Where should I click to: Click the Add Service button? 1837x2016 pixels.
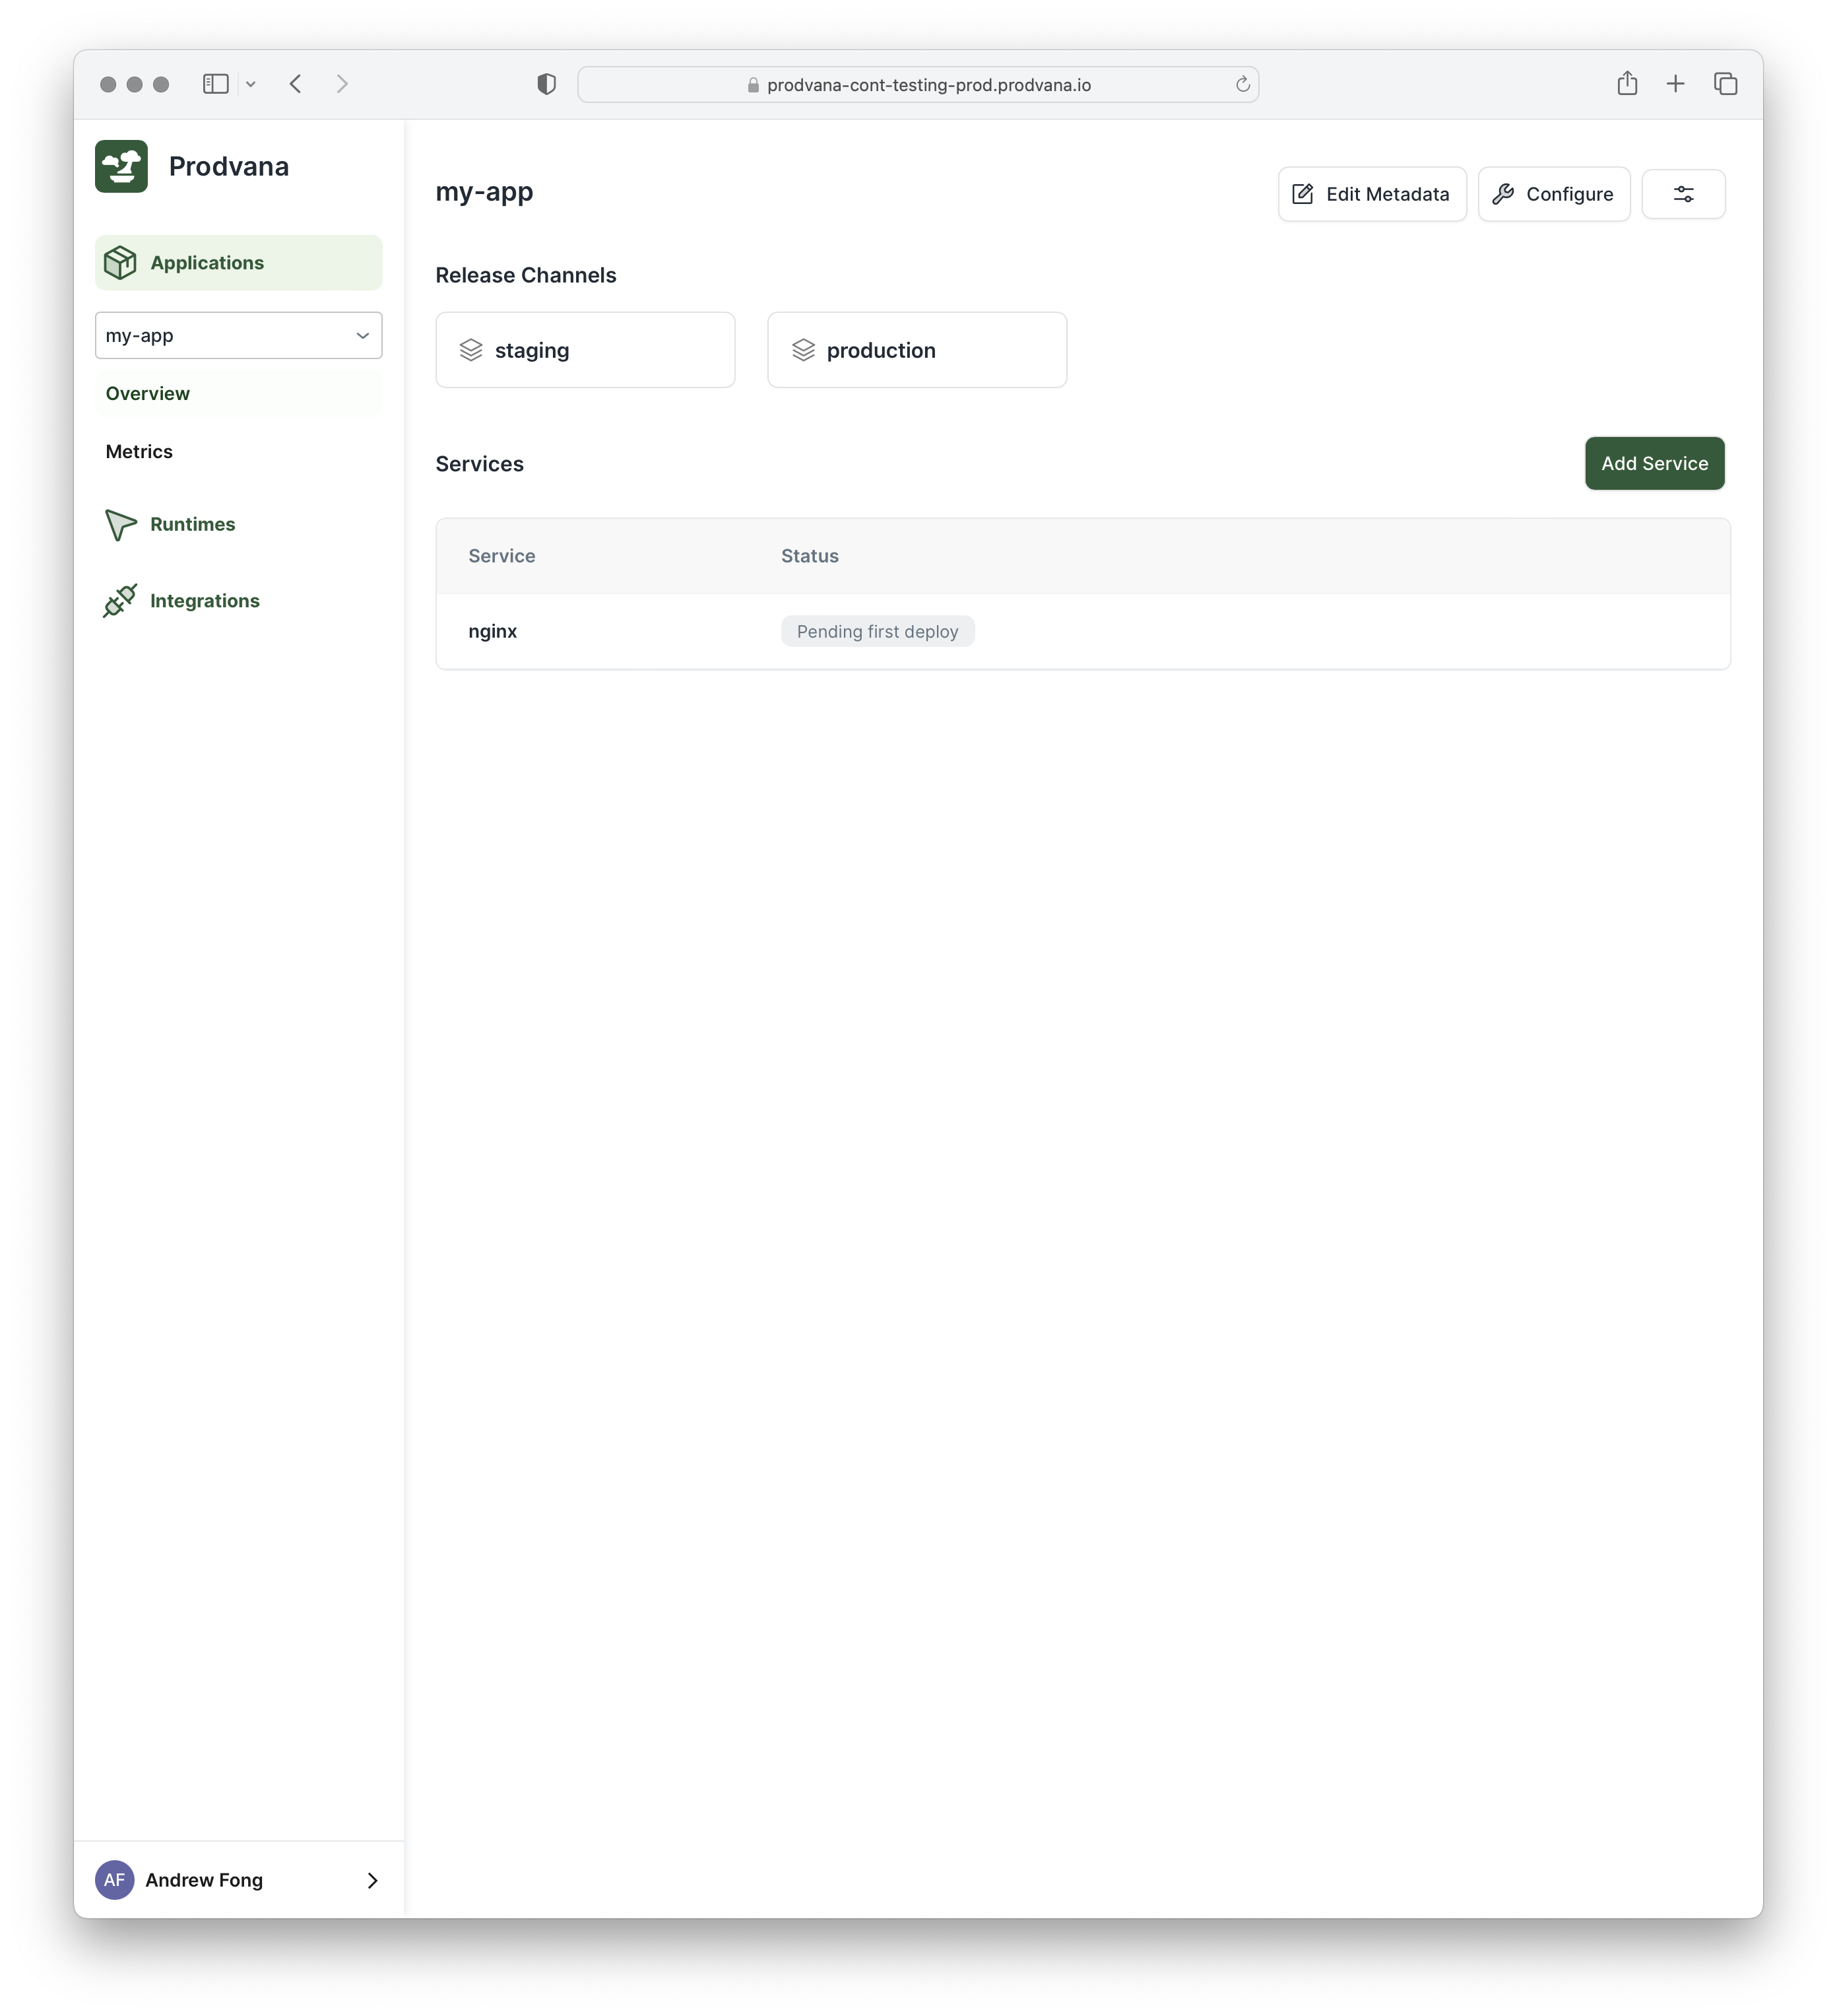[x=1653, y=464]
